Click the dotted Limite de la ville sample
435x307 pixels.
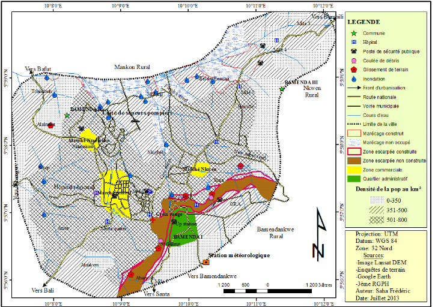[354, 124]
